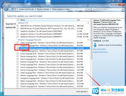Check Danish Language Pack checkbox
Viewport: 126px width, 96px height.
[x=18, y=56]
